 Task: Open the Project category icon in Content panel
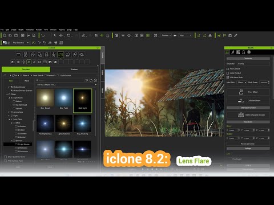point(18,55)
